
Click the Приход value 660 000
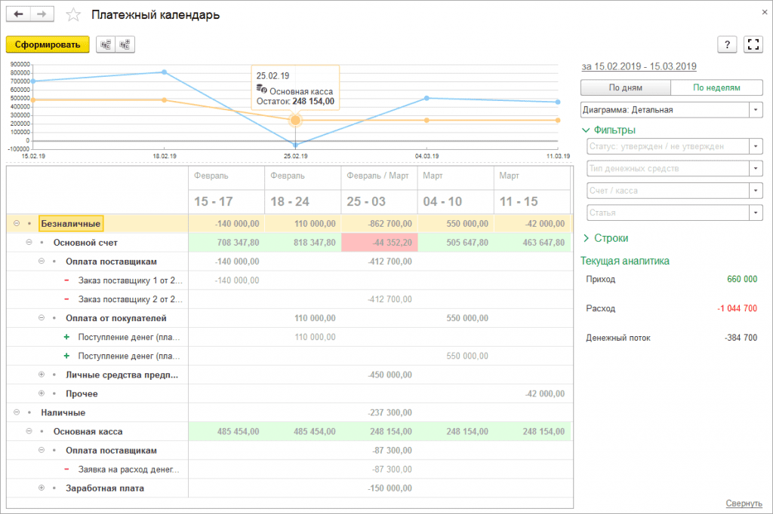[742, 279]
